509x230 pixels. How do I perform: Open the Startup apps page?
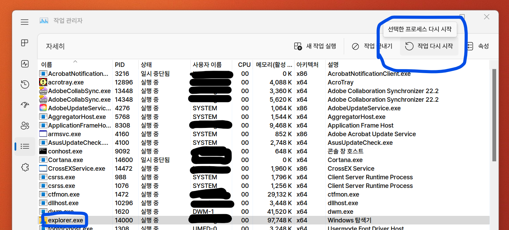25,105
